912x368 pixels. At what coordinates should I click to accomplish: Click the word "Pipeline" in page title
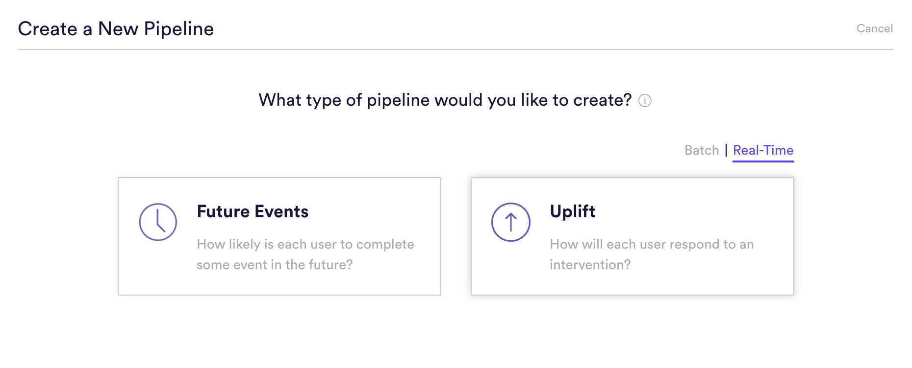tap(179, 29)
